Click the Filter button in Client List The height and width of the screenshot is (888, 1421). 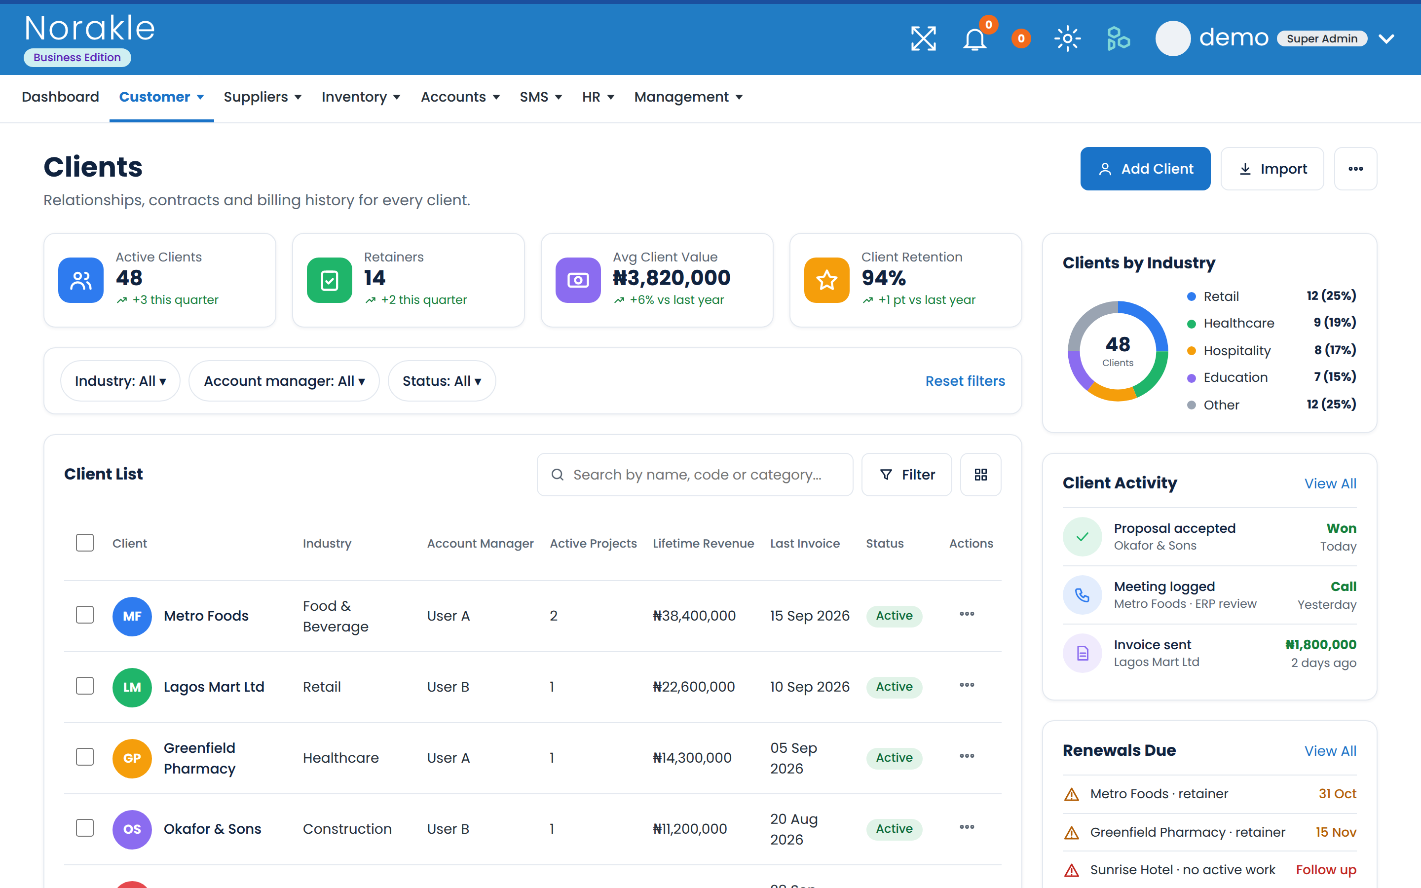tap(906, 475)
